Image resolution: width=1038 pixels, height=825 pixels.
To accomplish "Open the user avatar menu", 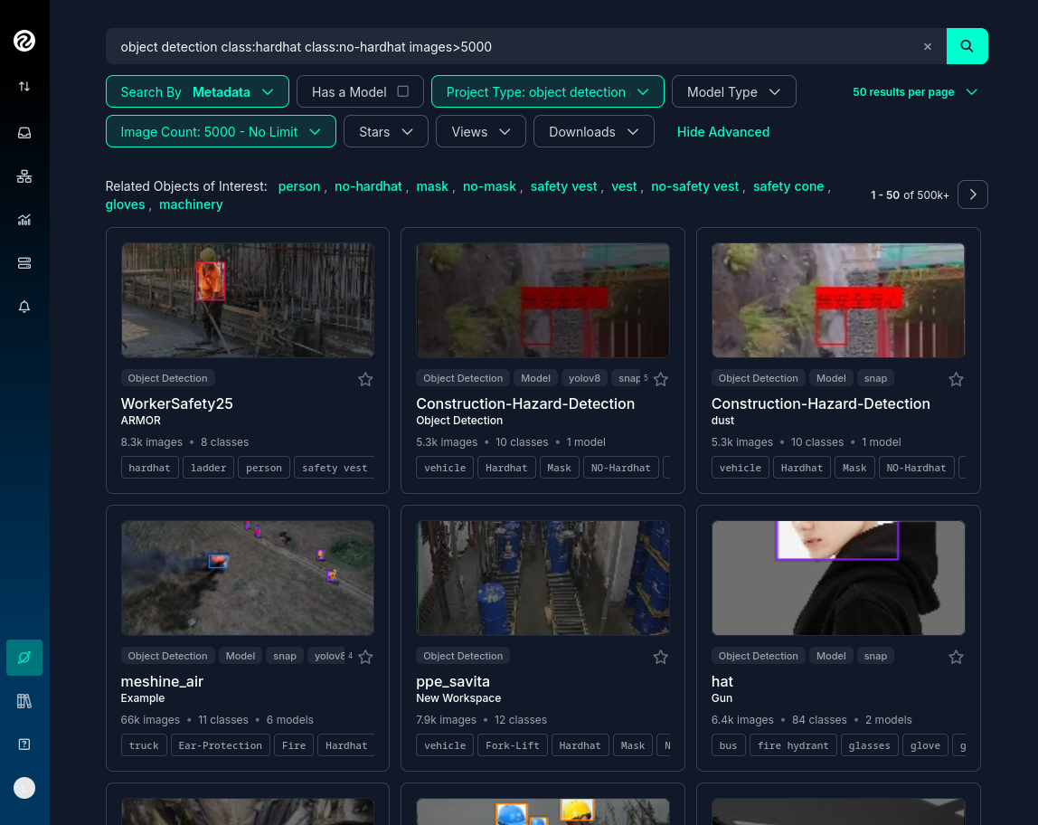I will [24, 788].
